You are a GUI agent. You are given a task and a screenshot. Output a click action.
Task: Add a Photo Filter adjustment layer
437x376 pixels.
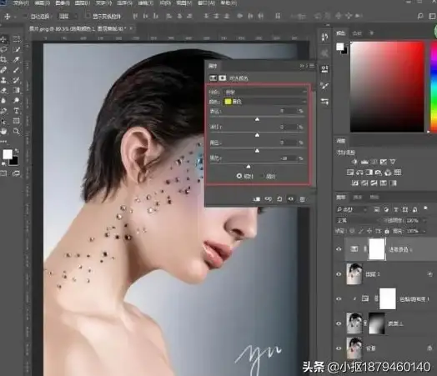pos(379,173)
